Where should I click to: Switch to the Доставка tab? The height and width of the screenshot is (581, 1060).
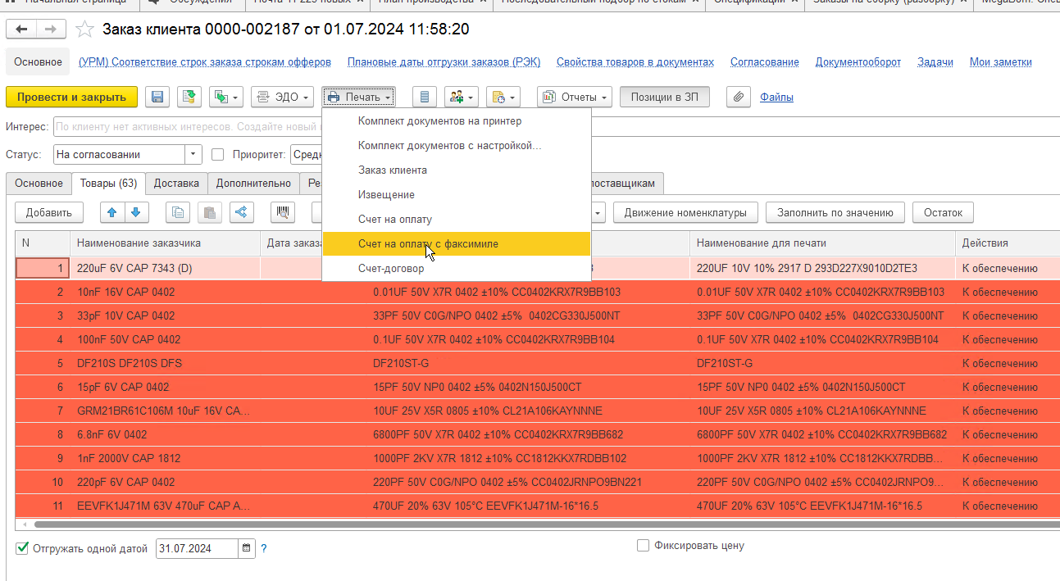coord(175,183)
